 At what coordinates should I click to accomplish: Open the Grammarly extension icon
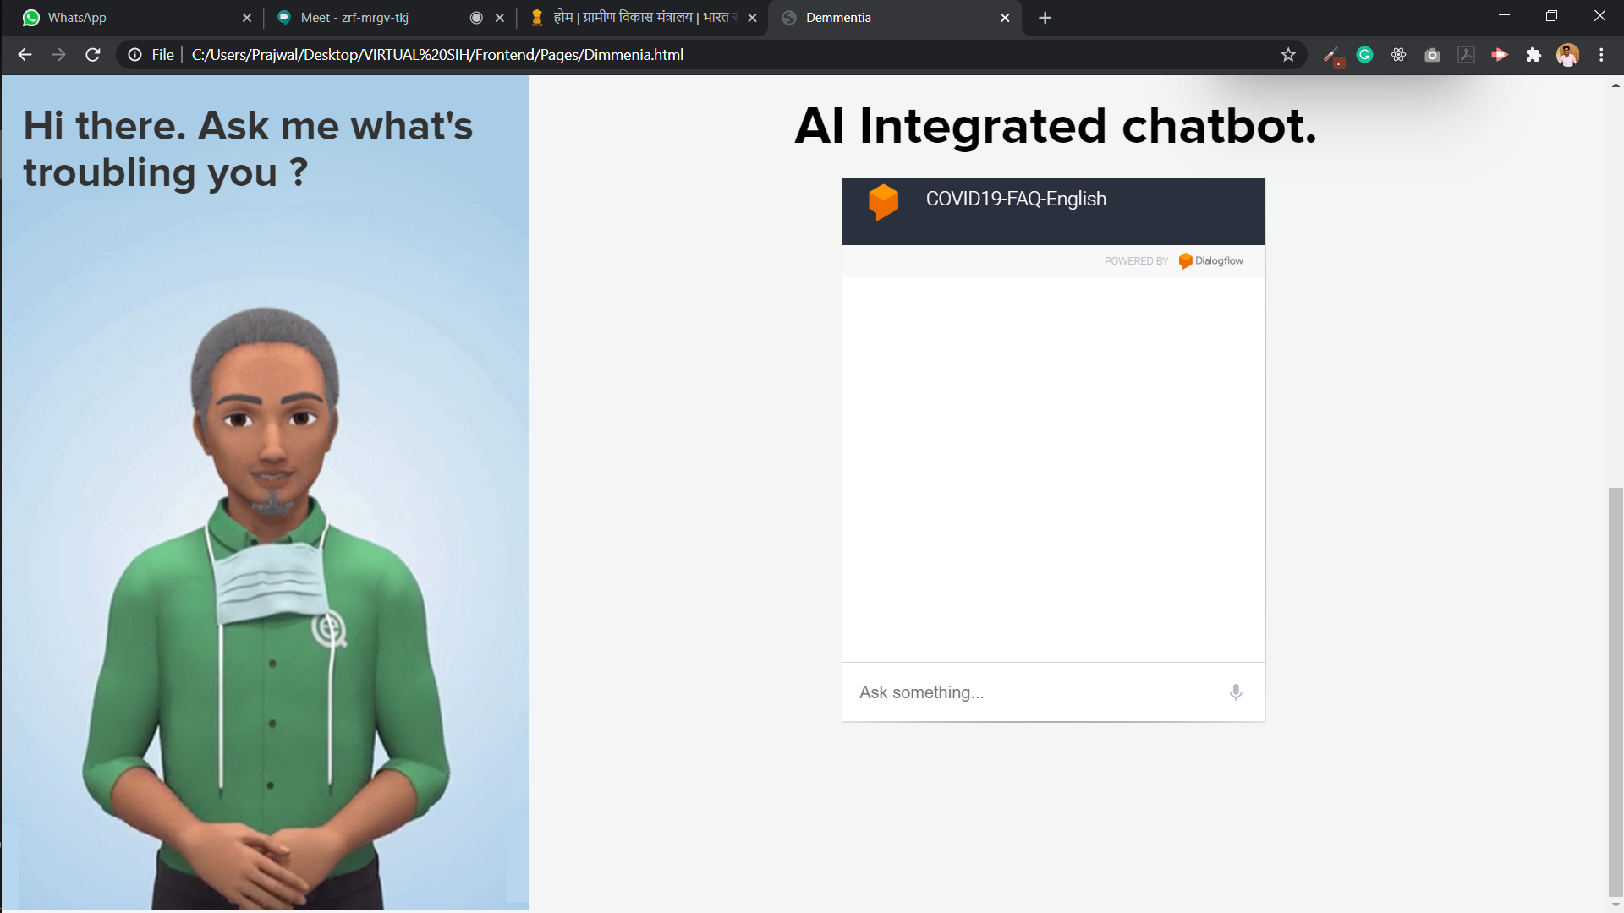1364,55
